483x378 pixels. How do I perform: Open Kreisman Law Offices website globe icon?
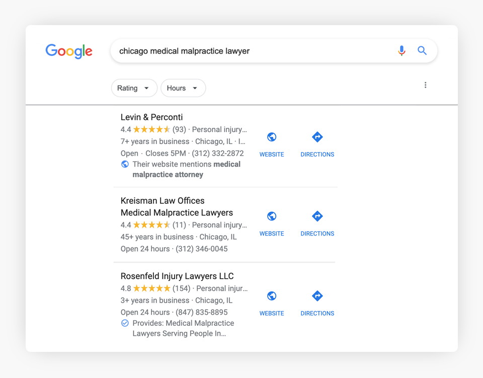point(272,216)
